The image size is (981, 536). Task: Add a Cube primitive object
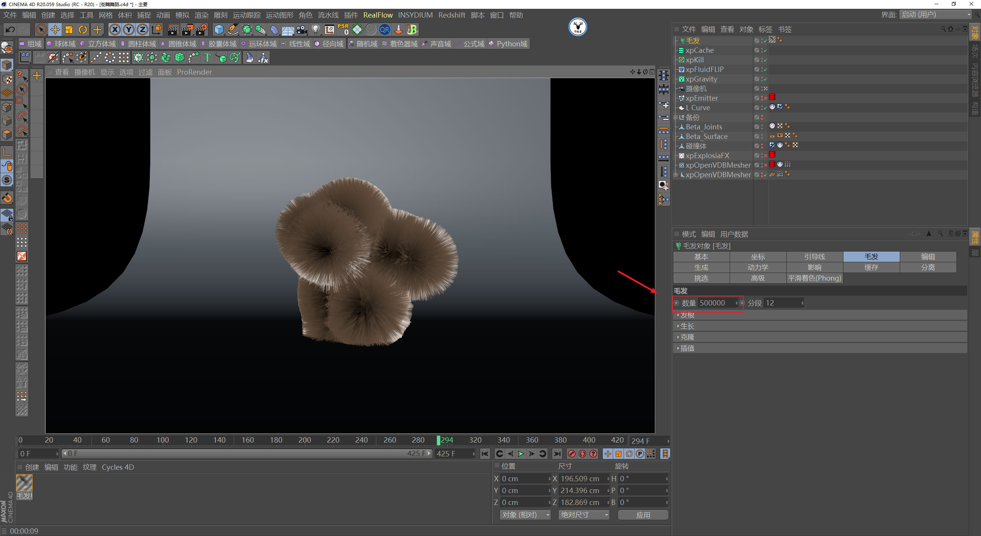(x=219, y=29)
